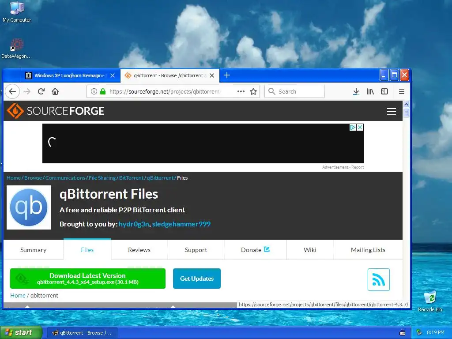Viewport: 452px width, 339px height.
Task: Click the taskbar clock showing 8:19 PM
Action: pos(435,332)
